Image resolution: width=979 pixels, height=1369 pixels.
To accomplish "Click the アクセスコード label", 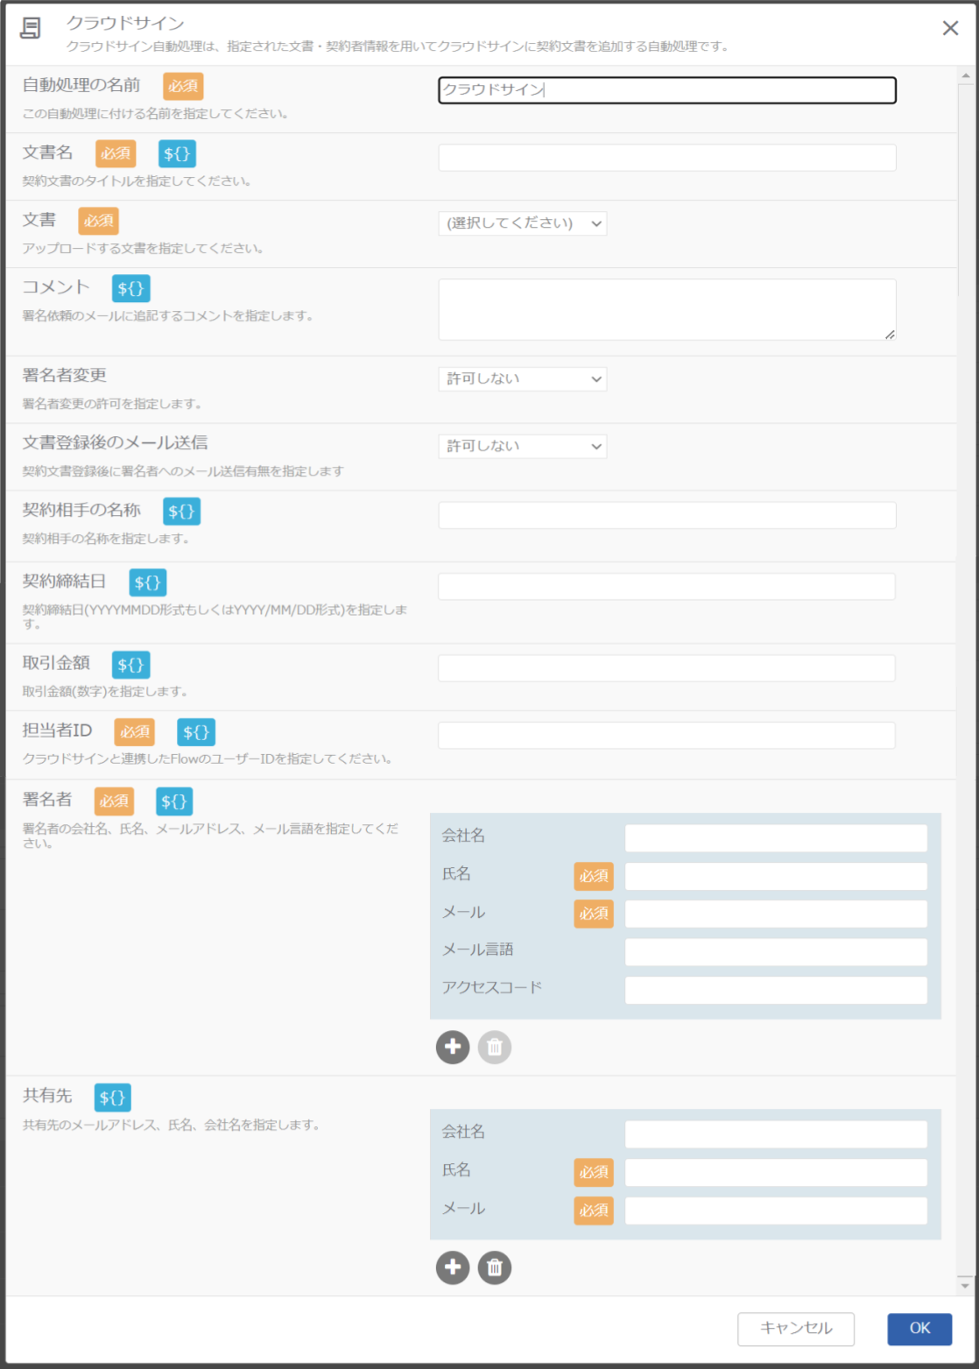I will click(x=492, y=988).
